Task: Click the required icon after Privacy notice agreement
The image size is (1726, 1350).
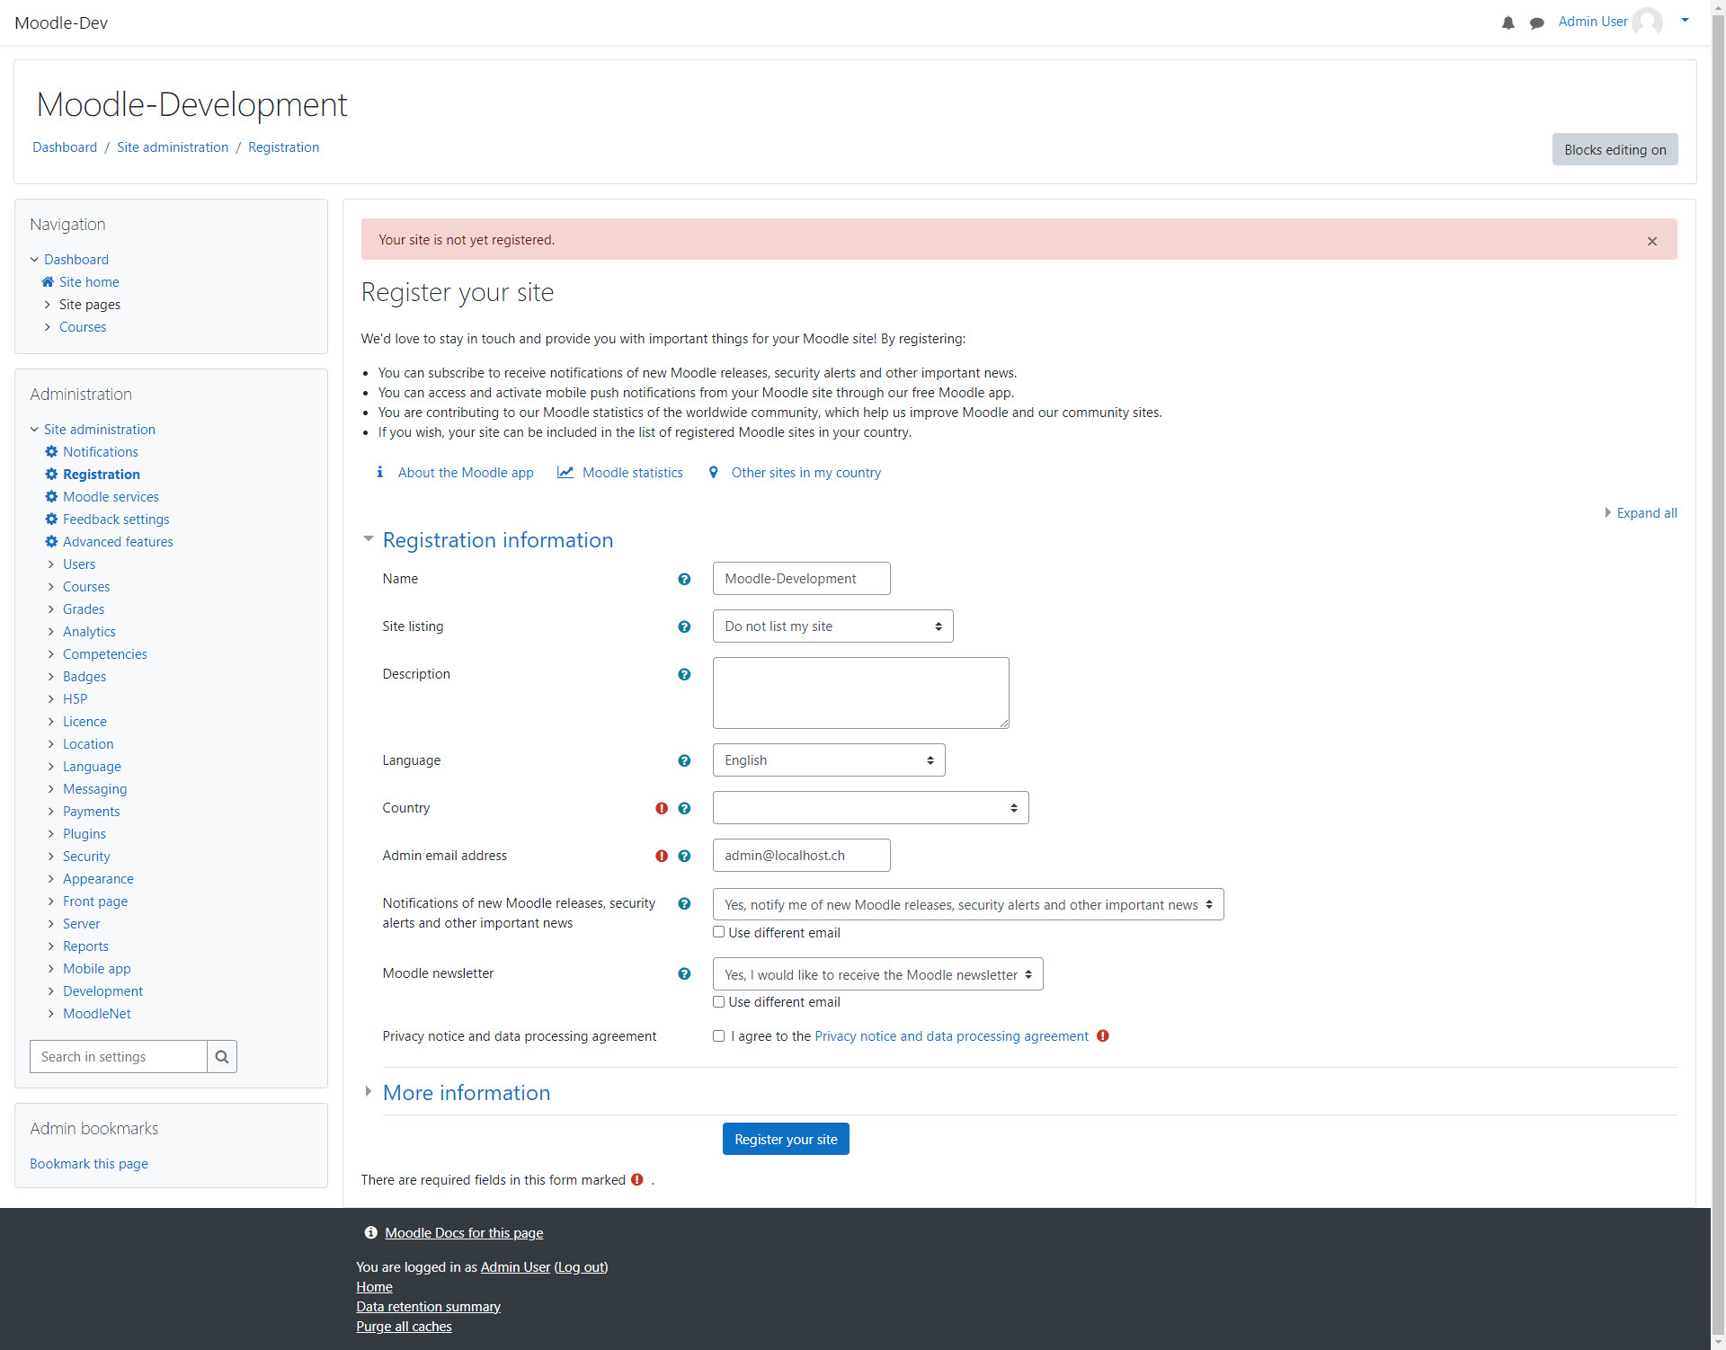Action: click(x=1103, y=1036)
